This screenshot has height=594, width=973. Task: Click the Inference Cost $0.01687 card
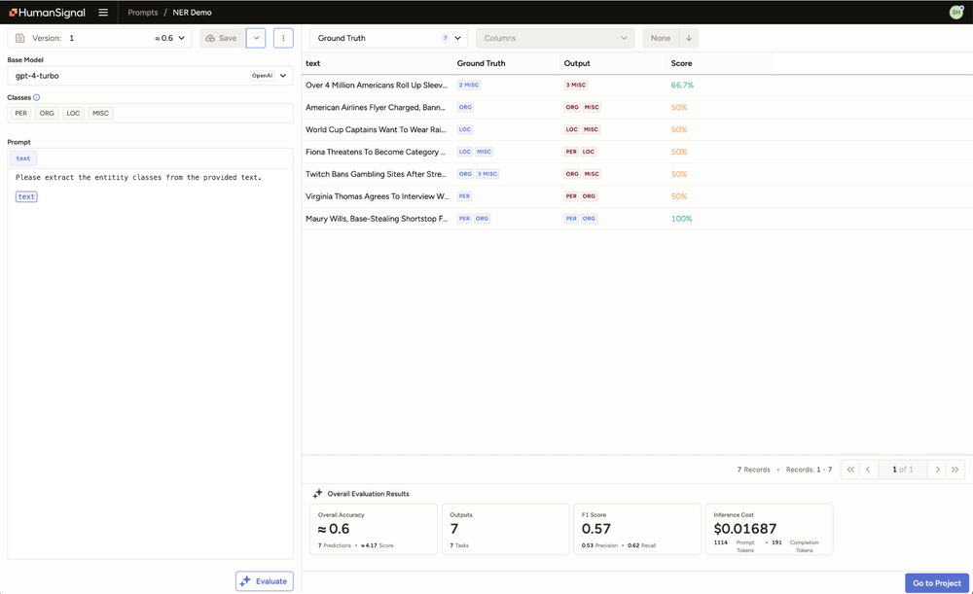[x=769, y=530]
